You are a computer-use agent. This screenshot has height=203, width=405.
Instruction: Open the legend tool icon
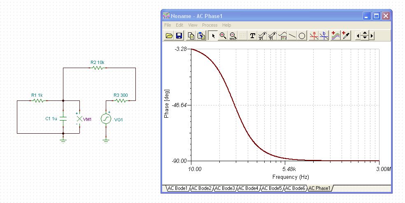pos(282,36)
